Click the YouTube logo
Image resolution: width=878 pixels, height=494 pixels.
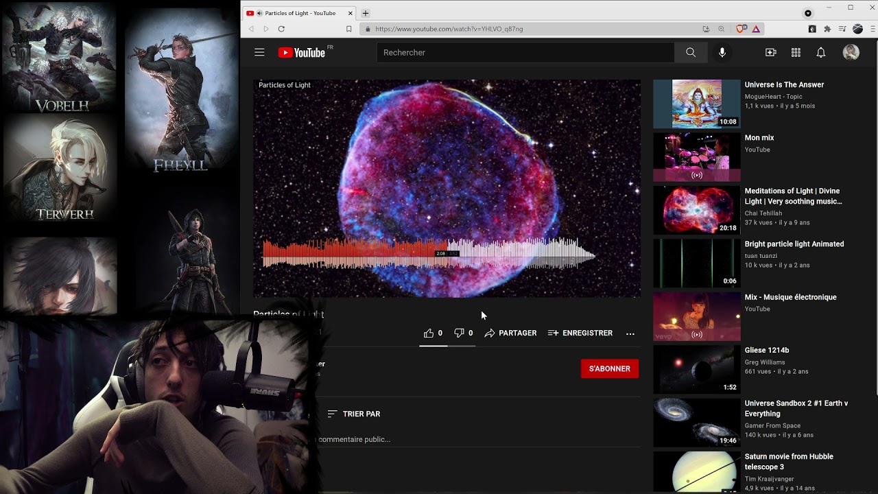pyautogui.click(x=302, y=53)
